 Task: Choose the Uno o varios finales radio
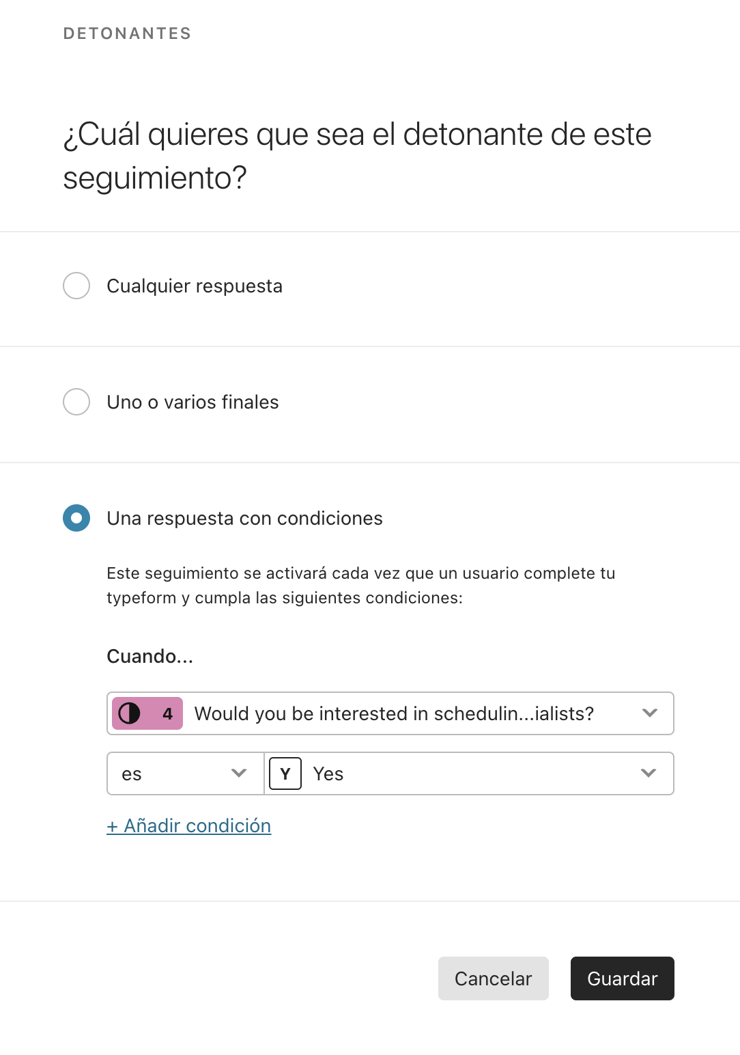tap(76, 402)
